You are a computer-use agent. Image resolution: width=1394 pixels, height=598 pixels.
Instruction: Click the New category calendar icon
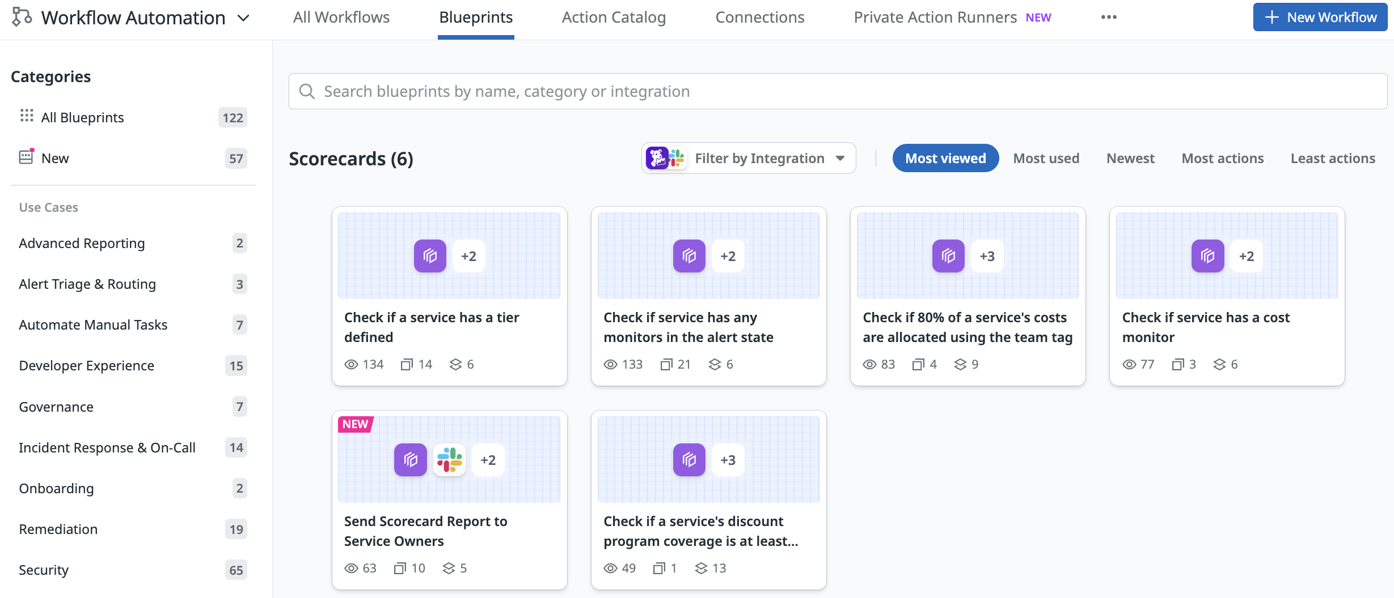pyautogui.click(x=26, y=157)
